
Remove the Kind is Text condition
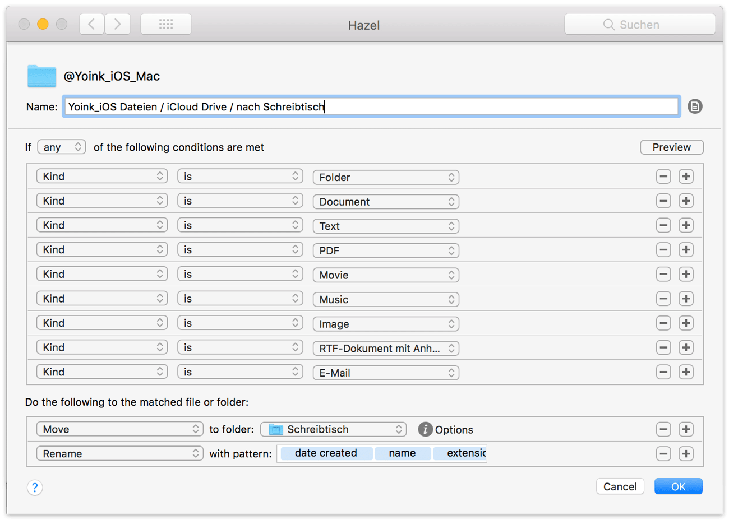(x=663, y=225)
